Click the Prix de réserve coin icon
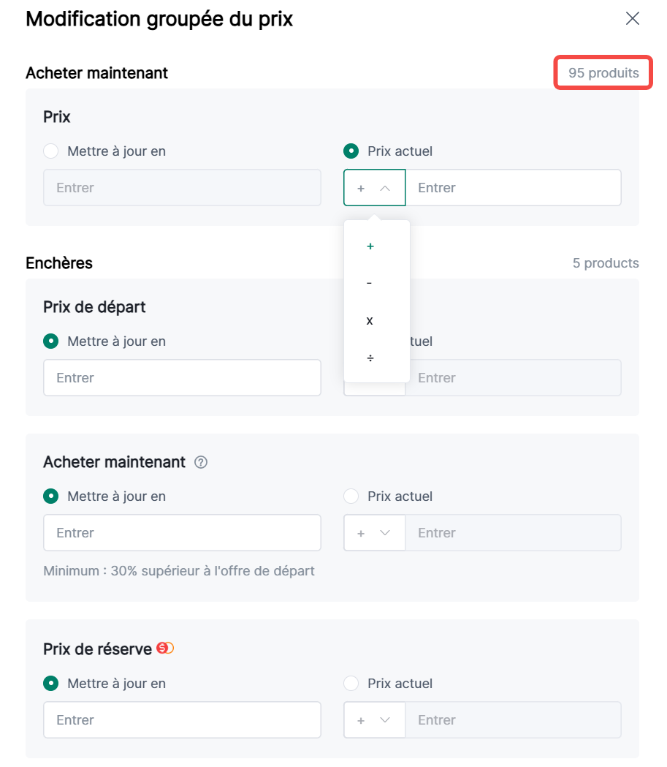This screenshot has width=667, height=767. (165, 649)
